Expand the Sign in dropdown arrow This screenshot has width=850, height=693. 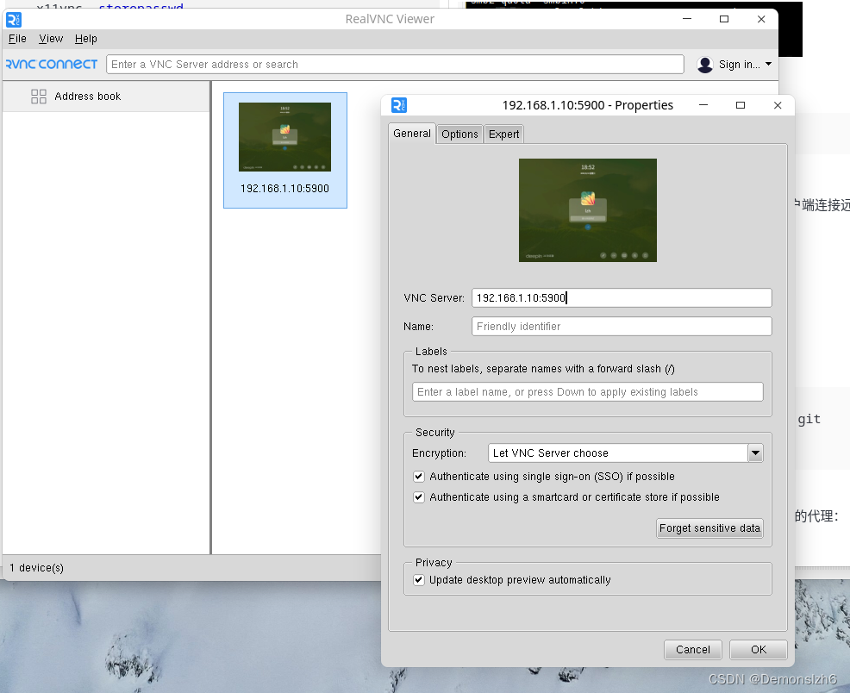(768, 64)
